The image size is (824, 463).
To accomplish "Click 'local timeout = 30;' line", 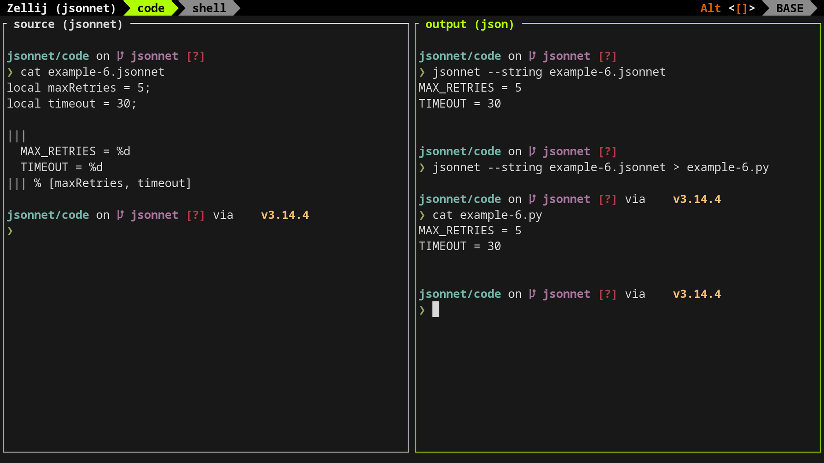I will point(72,104).
